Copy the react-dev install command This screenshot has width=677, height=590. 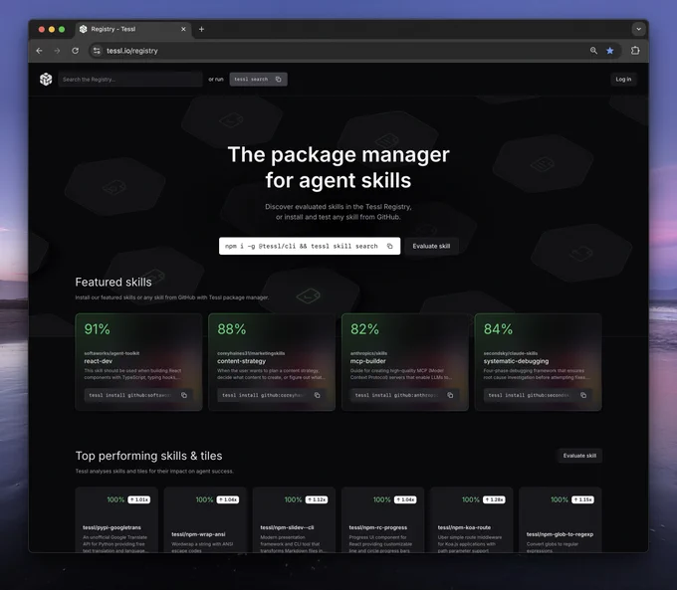point(184,395)
